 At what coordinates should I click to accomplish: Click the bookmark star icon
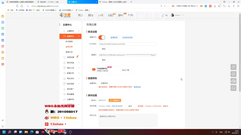(28, 6)
